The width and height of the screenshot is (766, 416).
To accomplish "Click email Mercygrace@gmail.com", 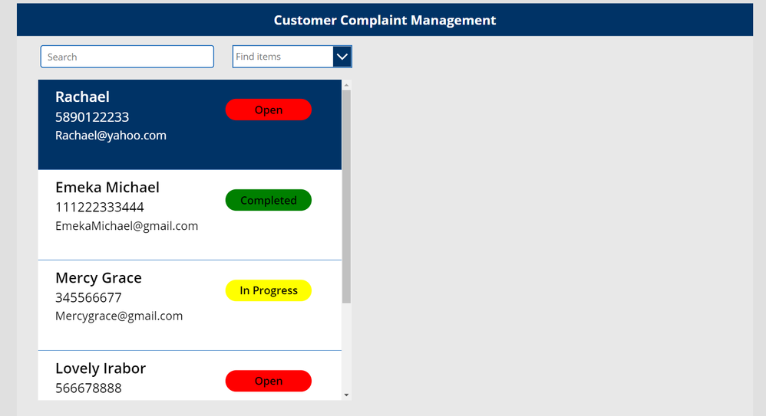I will pyautogui.click(x=119, y=316).
